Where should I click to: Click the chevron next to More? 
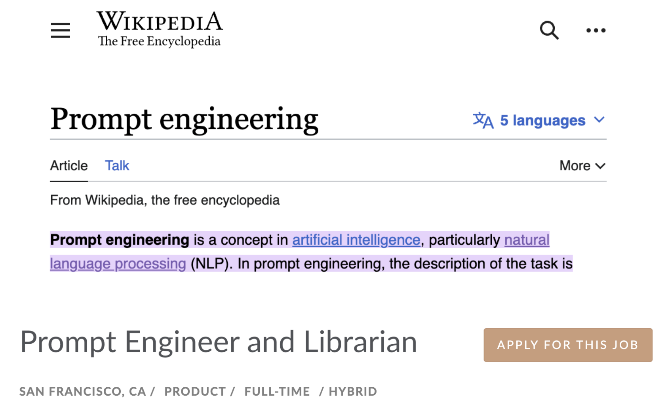(600, 166)
